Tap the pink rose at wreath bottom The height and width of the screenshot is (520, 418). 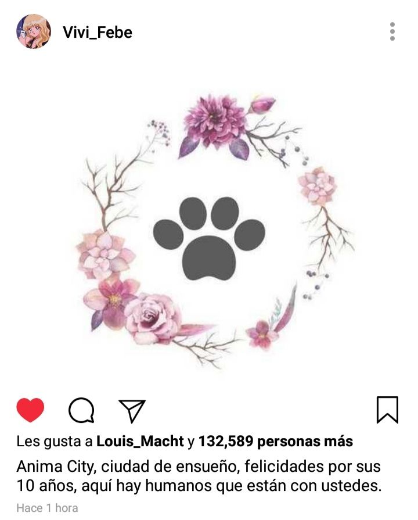click(153, 318)
